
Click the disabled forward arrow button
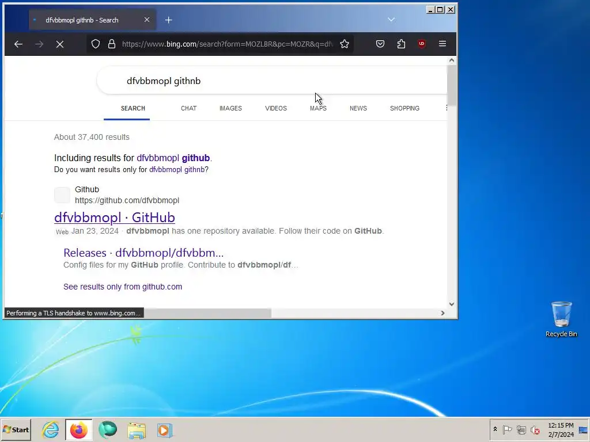pos(39,44)
